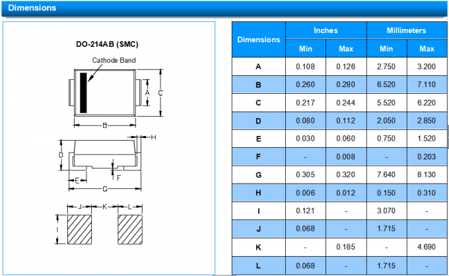Click the Dimensions table header cell

[x=258, y=40]
